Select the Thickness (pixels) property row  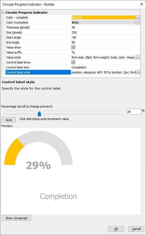coord(73,27)
